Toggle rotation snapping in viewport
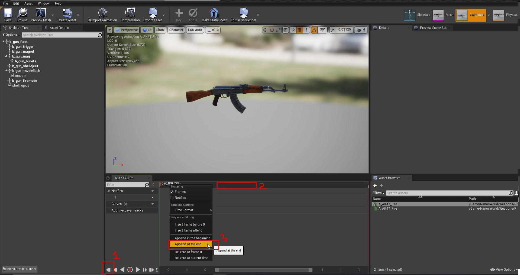Image resolution: width=520 pixels, height=275 pixels. [314, 30]
